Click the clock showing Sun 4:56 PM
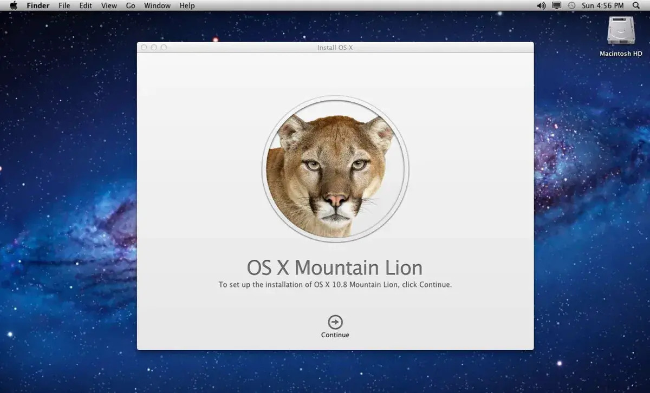The image size is (650, 393). pos(603,5)
